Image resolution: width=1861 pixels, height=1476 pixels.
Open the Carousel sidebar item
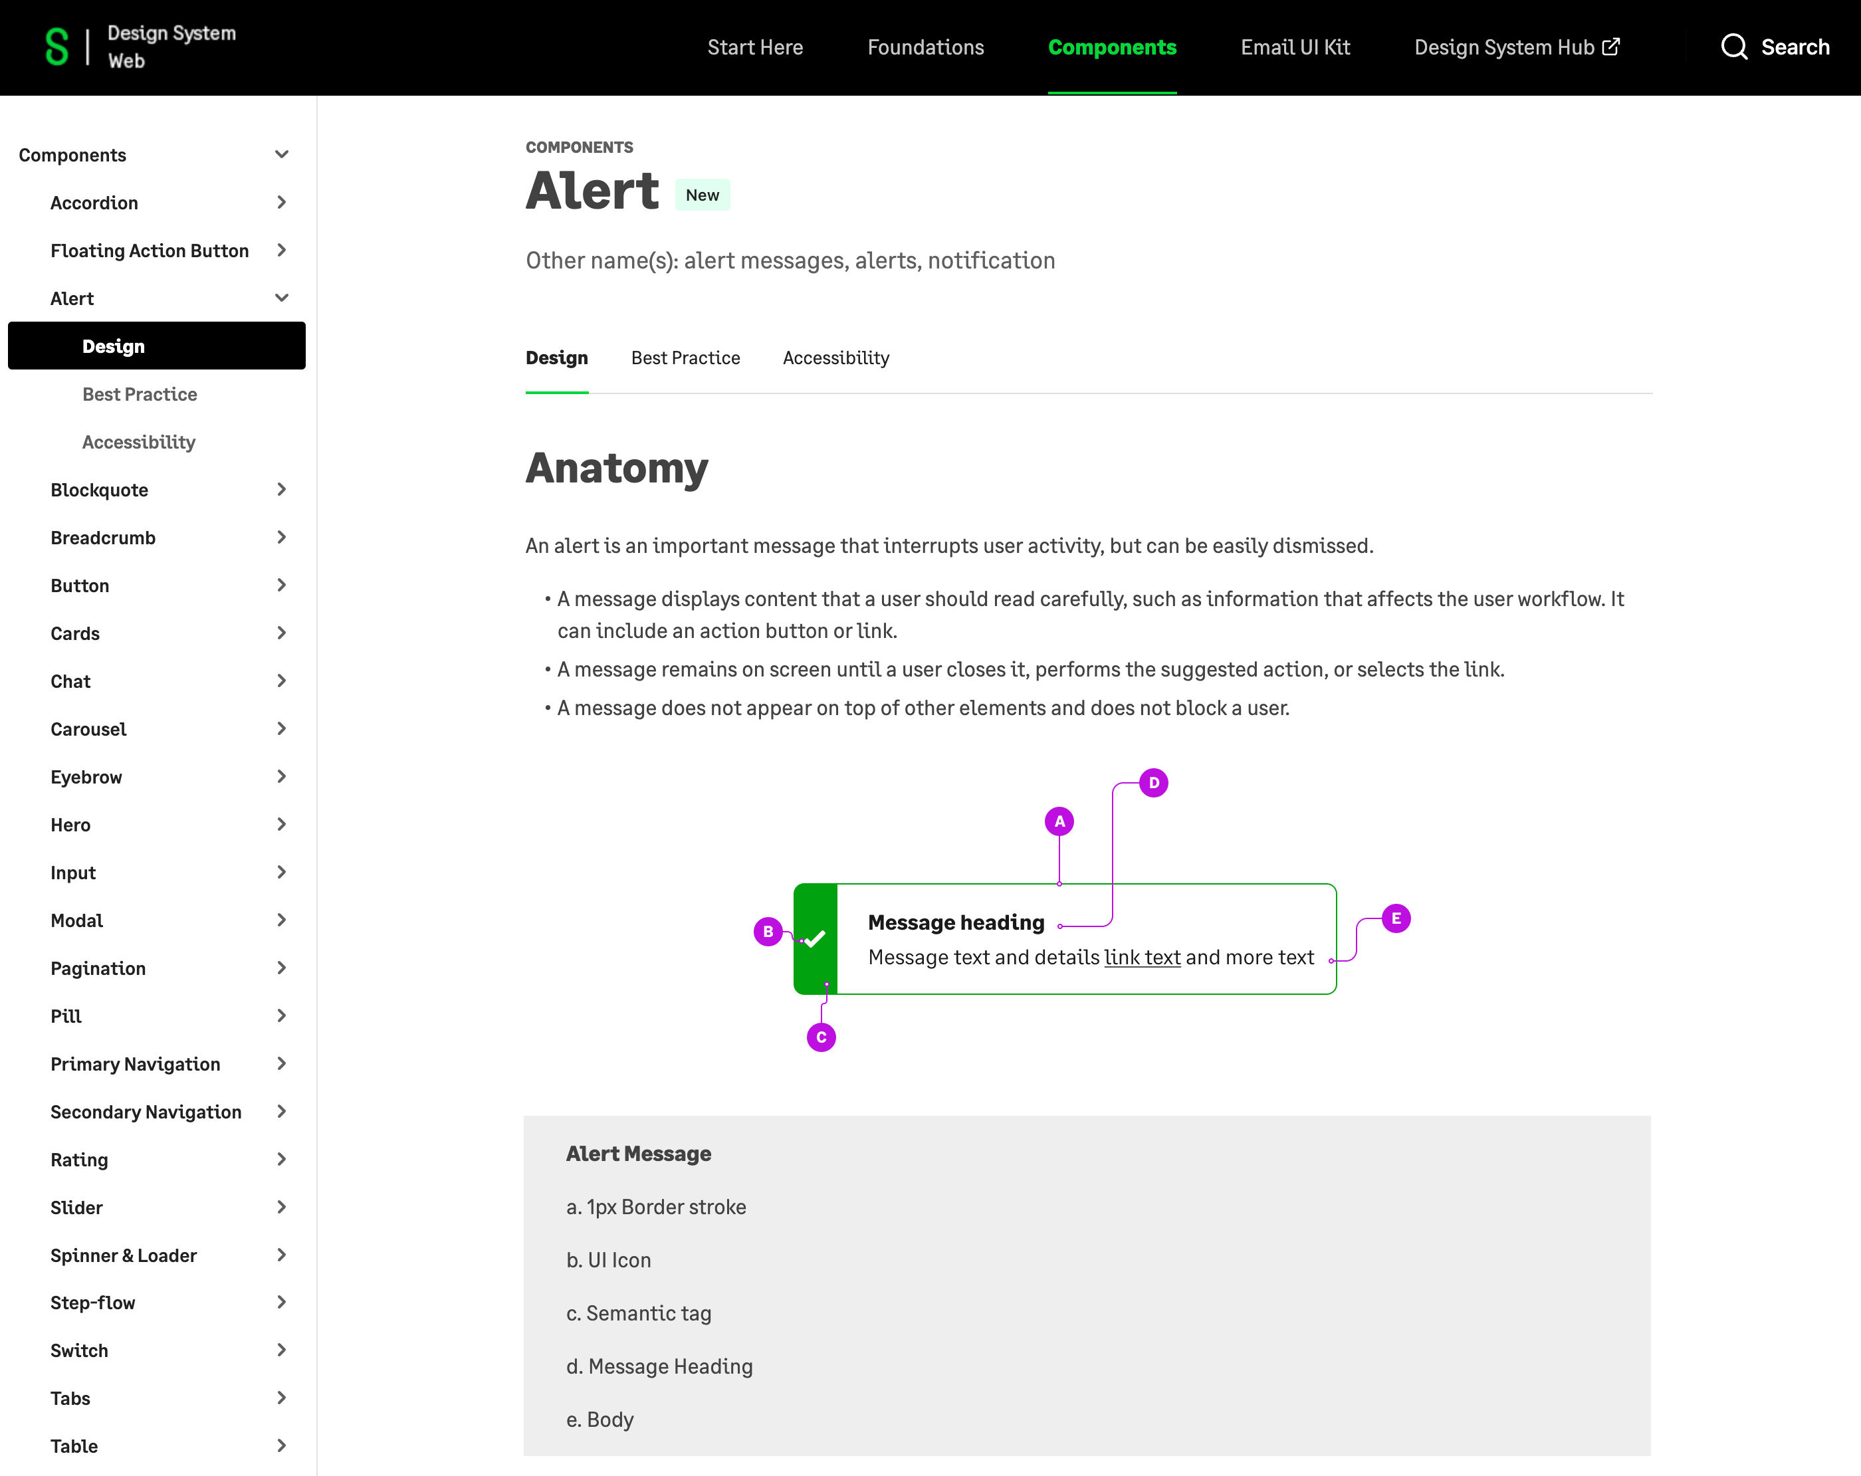[88, 730]
